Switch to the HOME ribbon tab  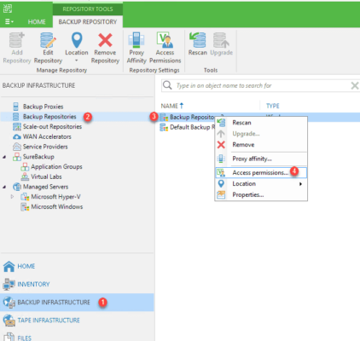pyautogui.click(x=37, y=22)
